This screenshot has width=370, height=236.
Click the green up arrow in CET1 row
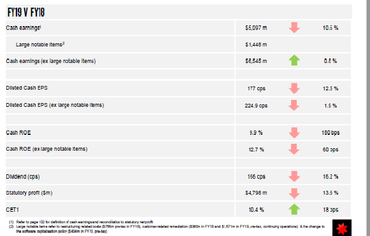(x=294, y=209)
